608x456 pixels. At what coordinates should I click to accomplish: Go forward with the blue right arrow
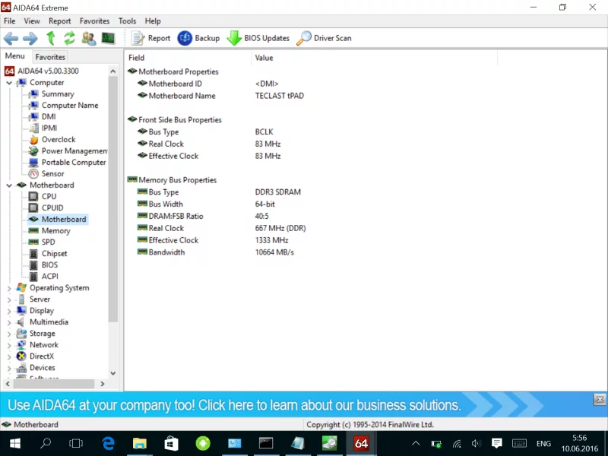pyautogui.click(x=30, y=38)
